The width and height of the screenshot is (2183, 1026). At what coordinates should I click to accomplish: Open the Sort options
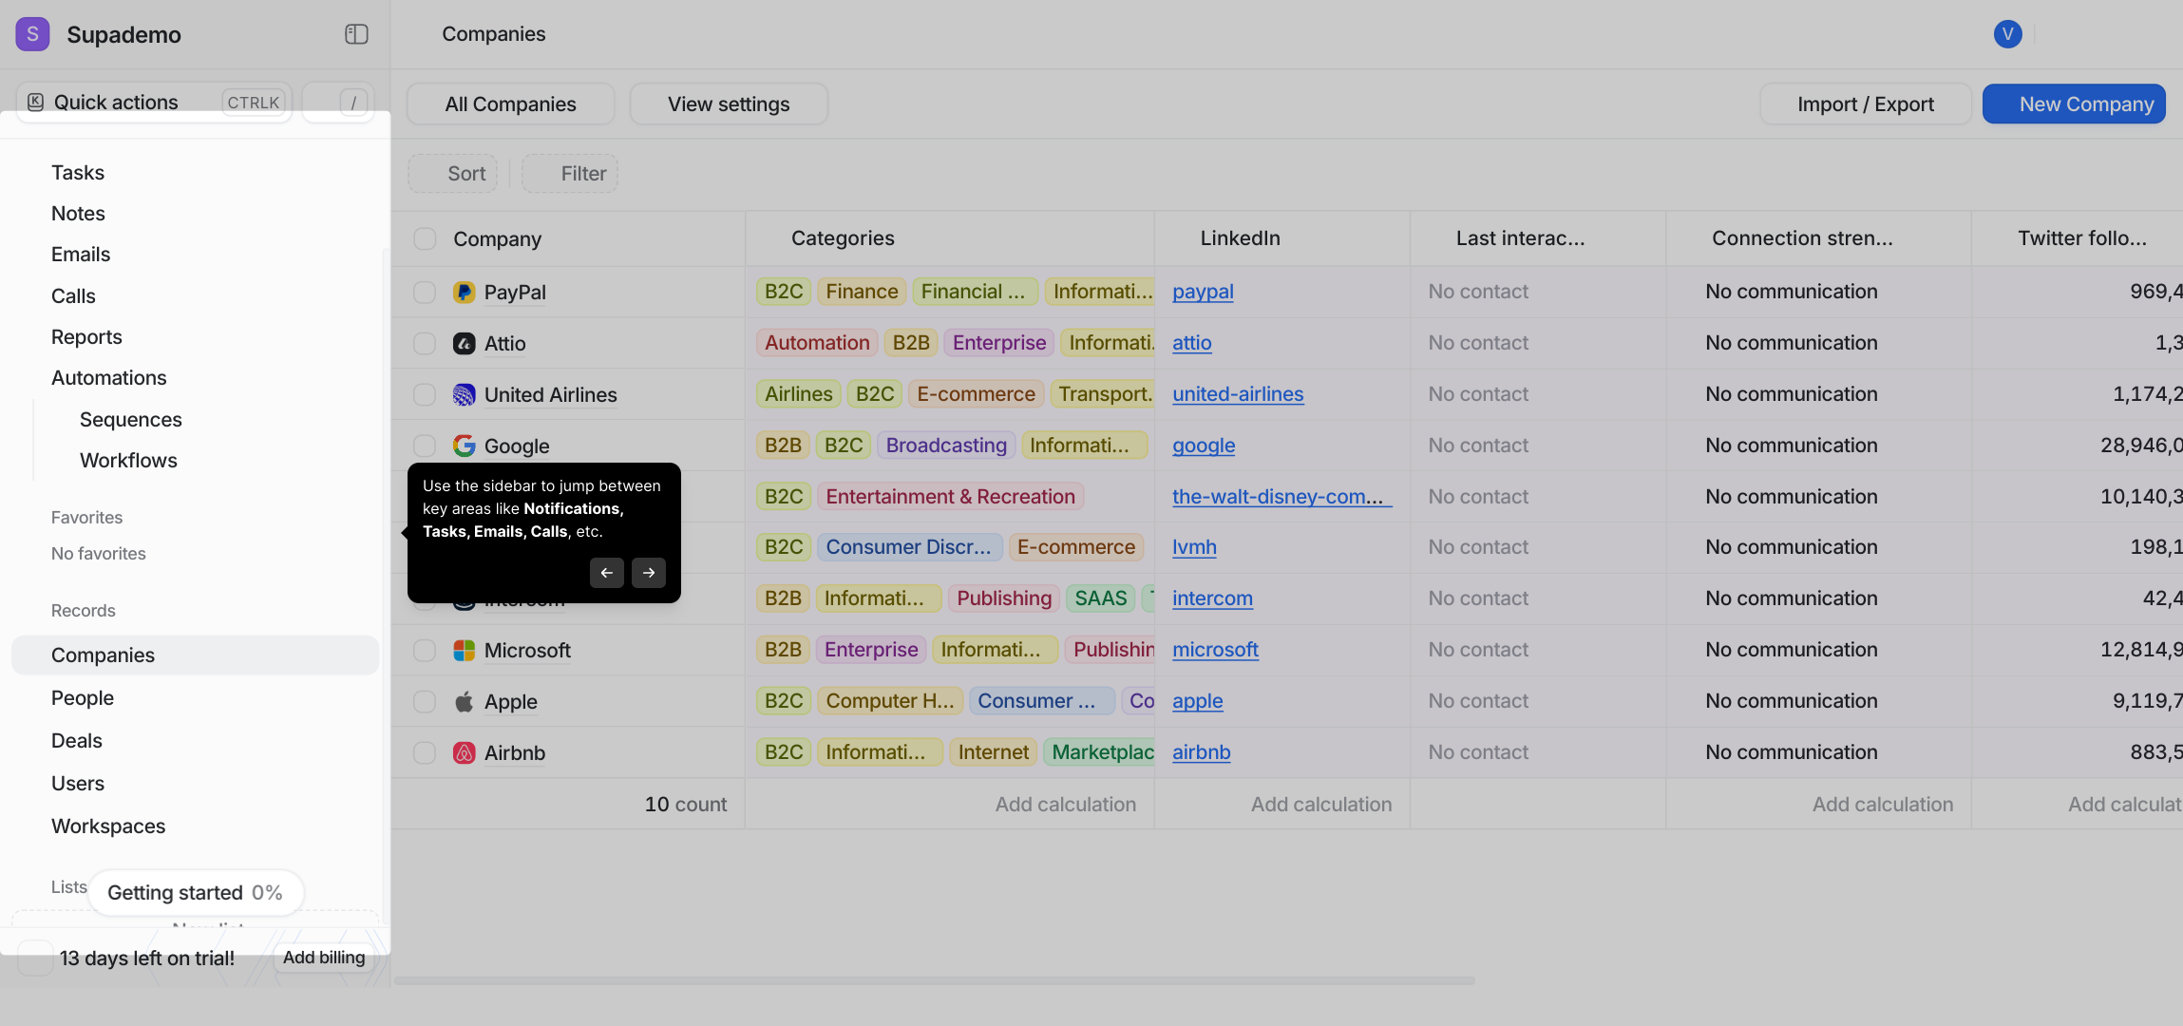(x=453, y=173)
